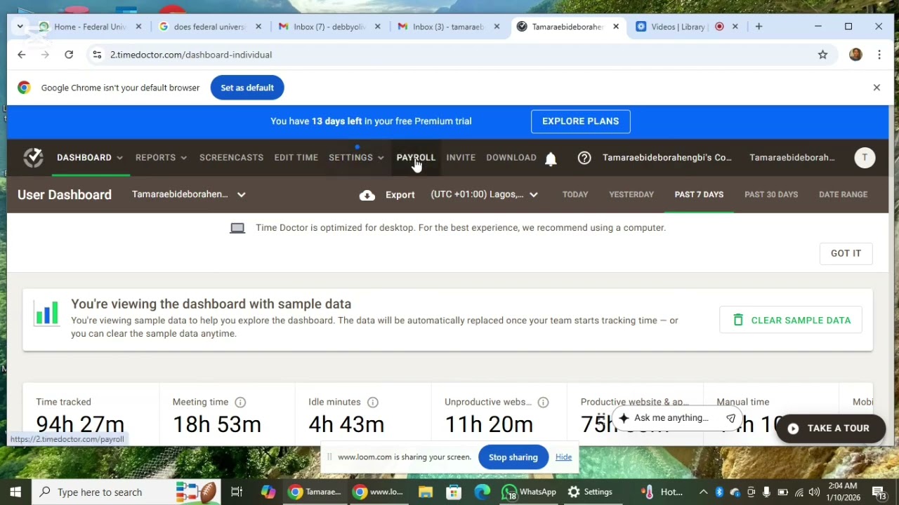Open Payroll page

tap(416, 158)
